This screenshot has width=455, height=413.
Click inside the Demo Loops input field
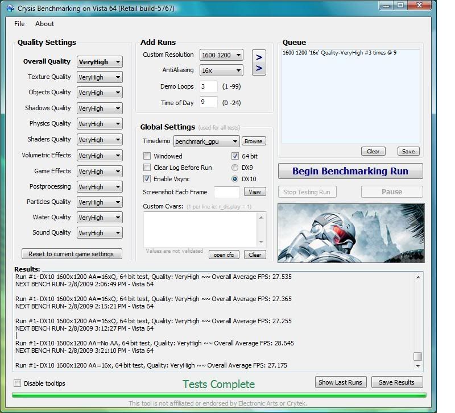(x=208, y=86)
